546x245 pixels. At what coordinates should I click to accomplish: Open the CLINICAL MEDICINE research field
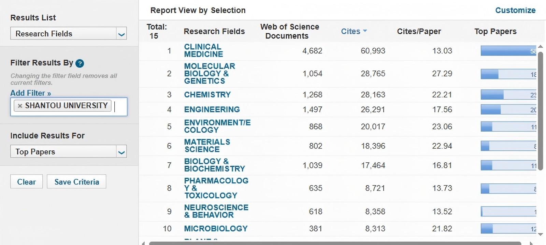203,50
